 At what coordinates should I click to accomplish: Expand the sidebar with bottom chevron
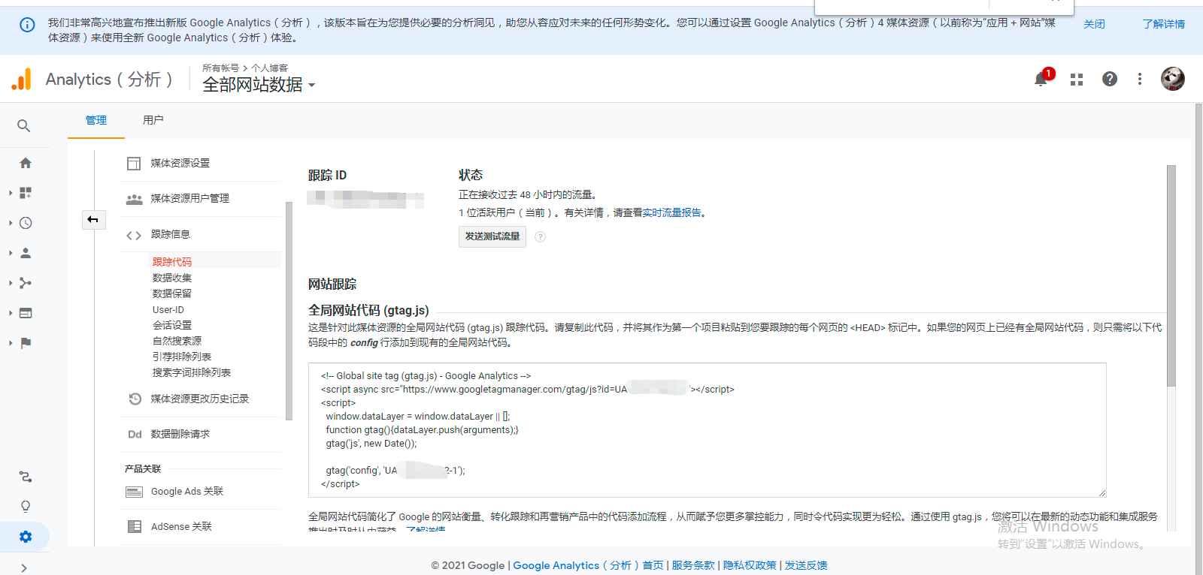point(24,568)
